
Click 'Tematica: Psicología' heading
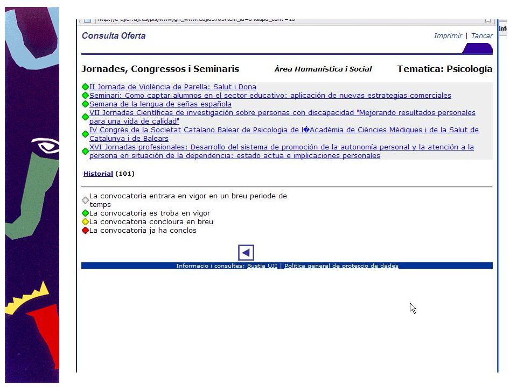tap(445, 69)
